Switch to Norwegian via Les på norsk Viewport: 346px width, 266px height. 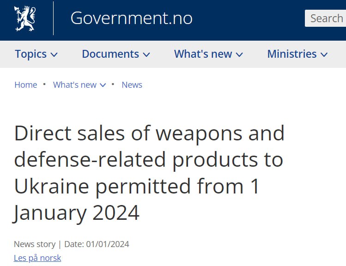37,258
